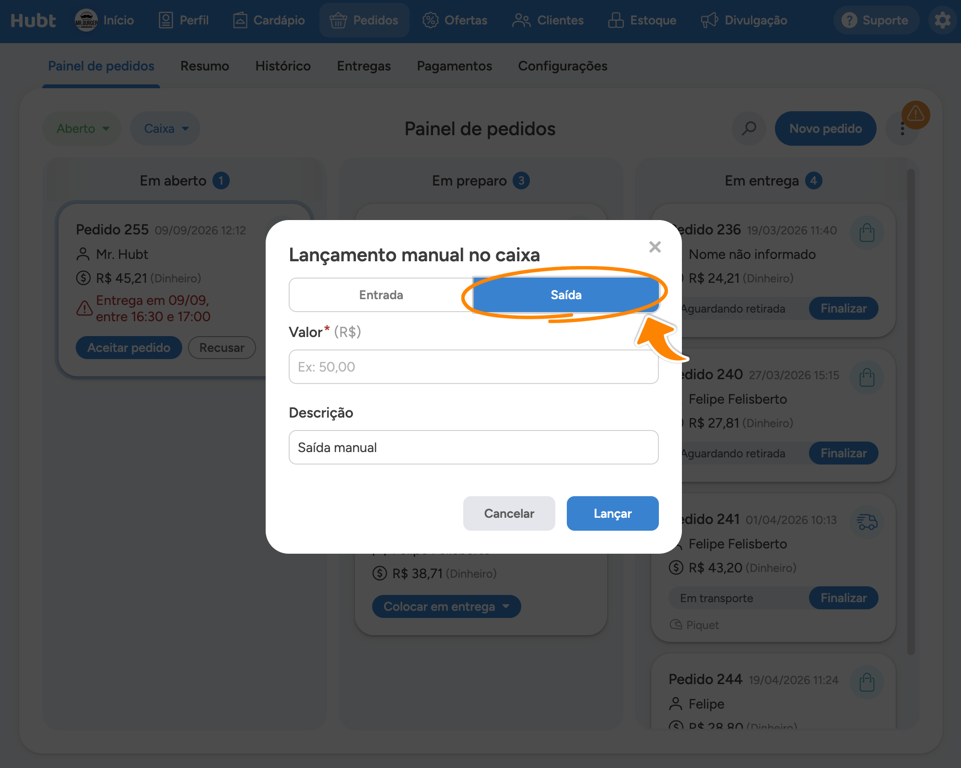The image size is (961, 768).
Task: Open the Clientes icon
Action: (x=521, y=20)
